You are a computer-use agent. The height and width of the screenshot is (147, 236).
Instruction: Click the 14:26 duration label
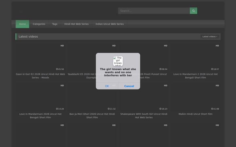tap(60, 109)
